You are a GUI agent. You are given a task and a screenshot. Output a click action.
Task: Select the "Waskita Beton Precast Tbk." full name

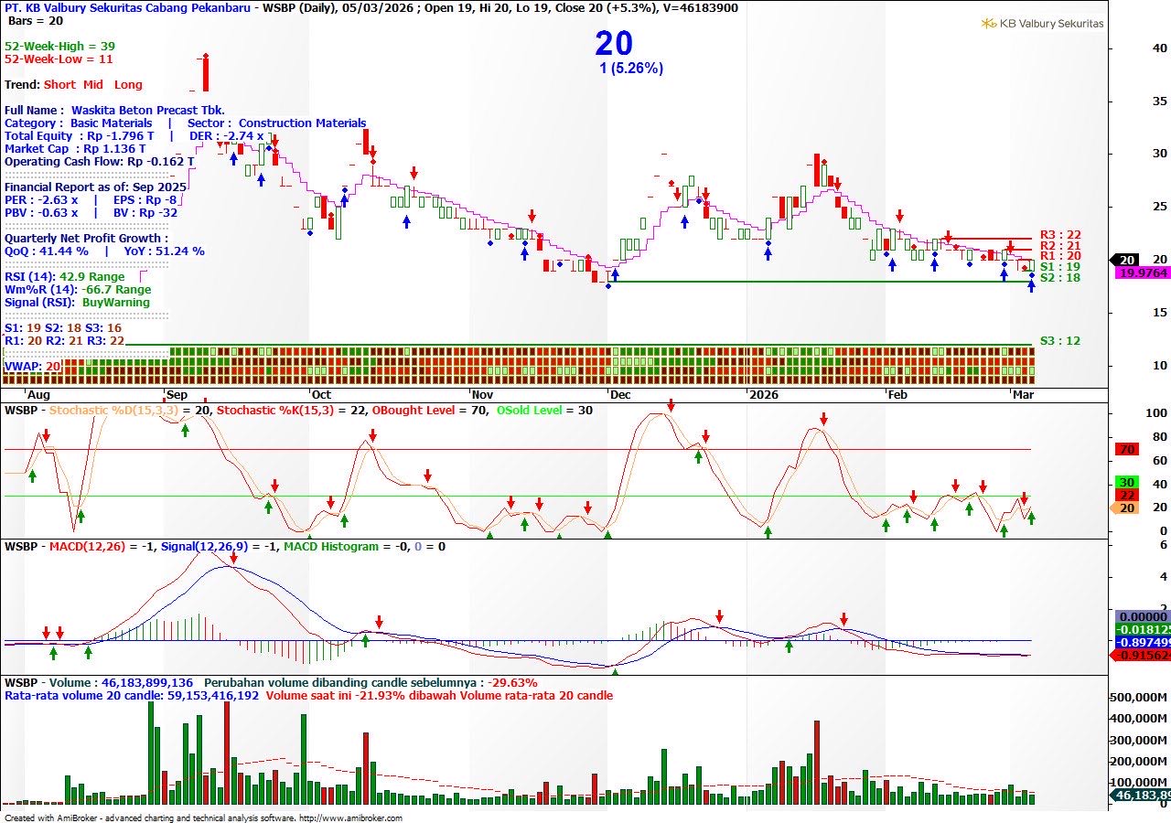pyautogui.click(x=148, y=110)
